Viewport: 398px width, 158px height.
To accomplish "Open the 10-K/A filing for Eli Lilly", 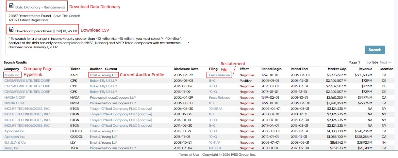I will pos(215,142).
